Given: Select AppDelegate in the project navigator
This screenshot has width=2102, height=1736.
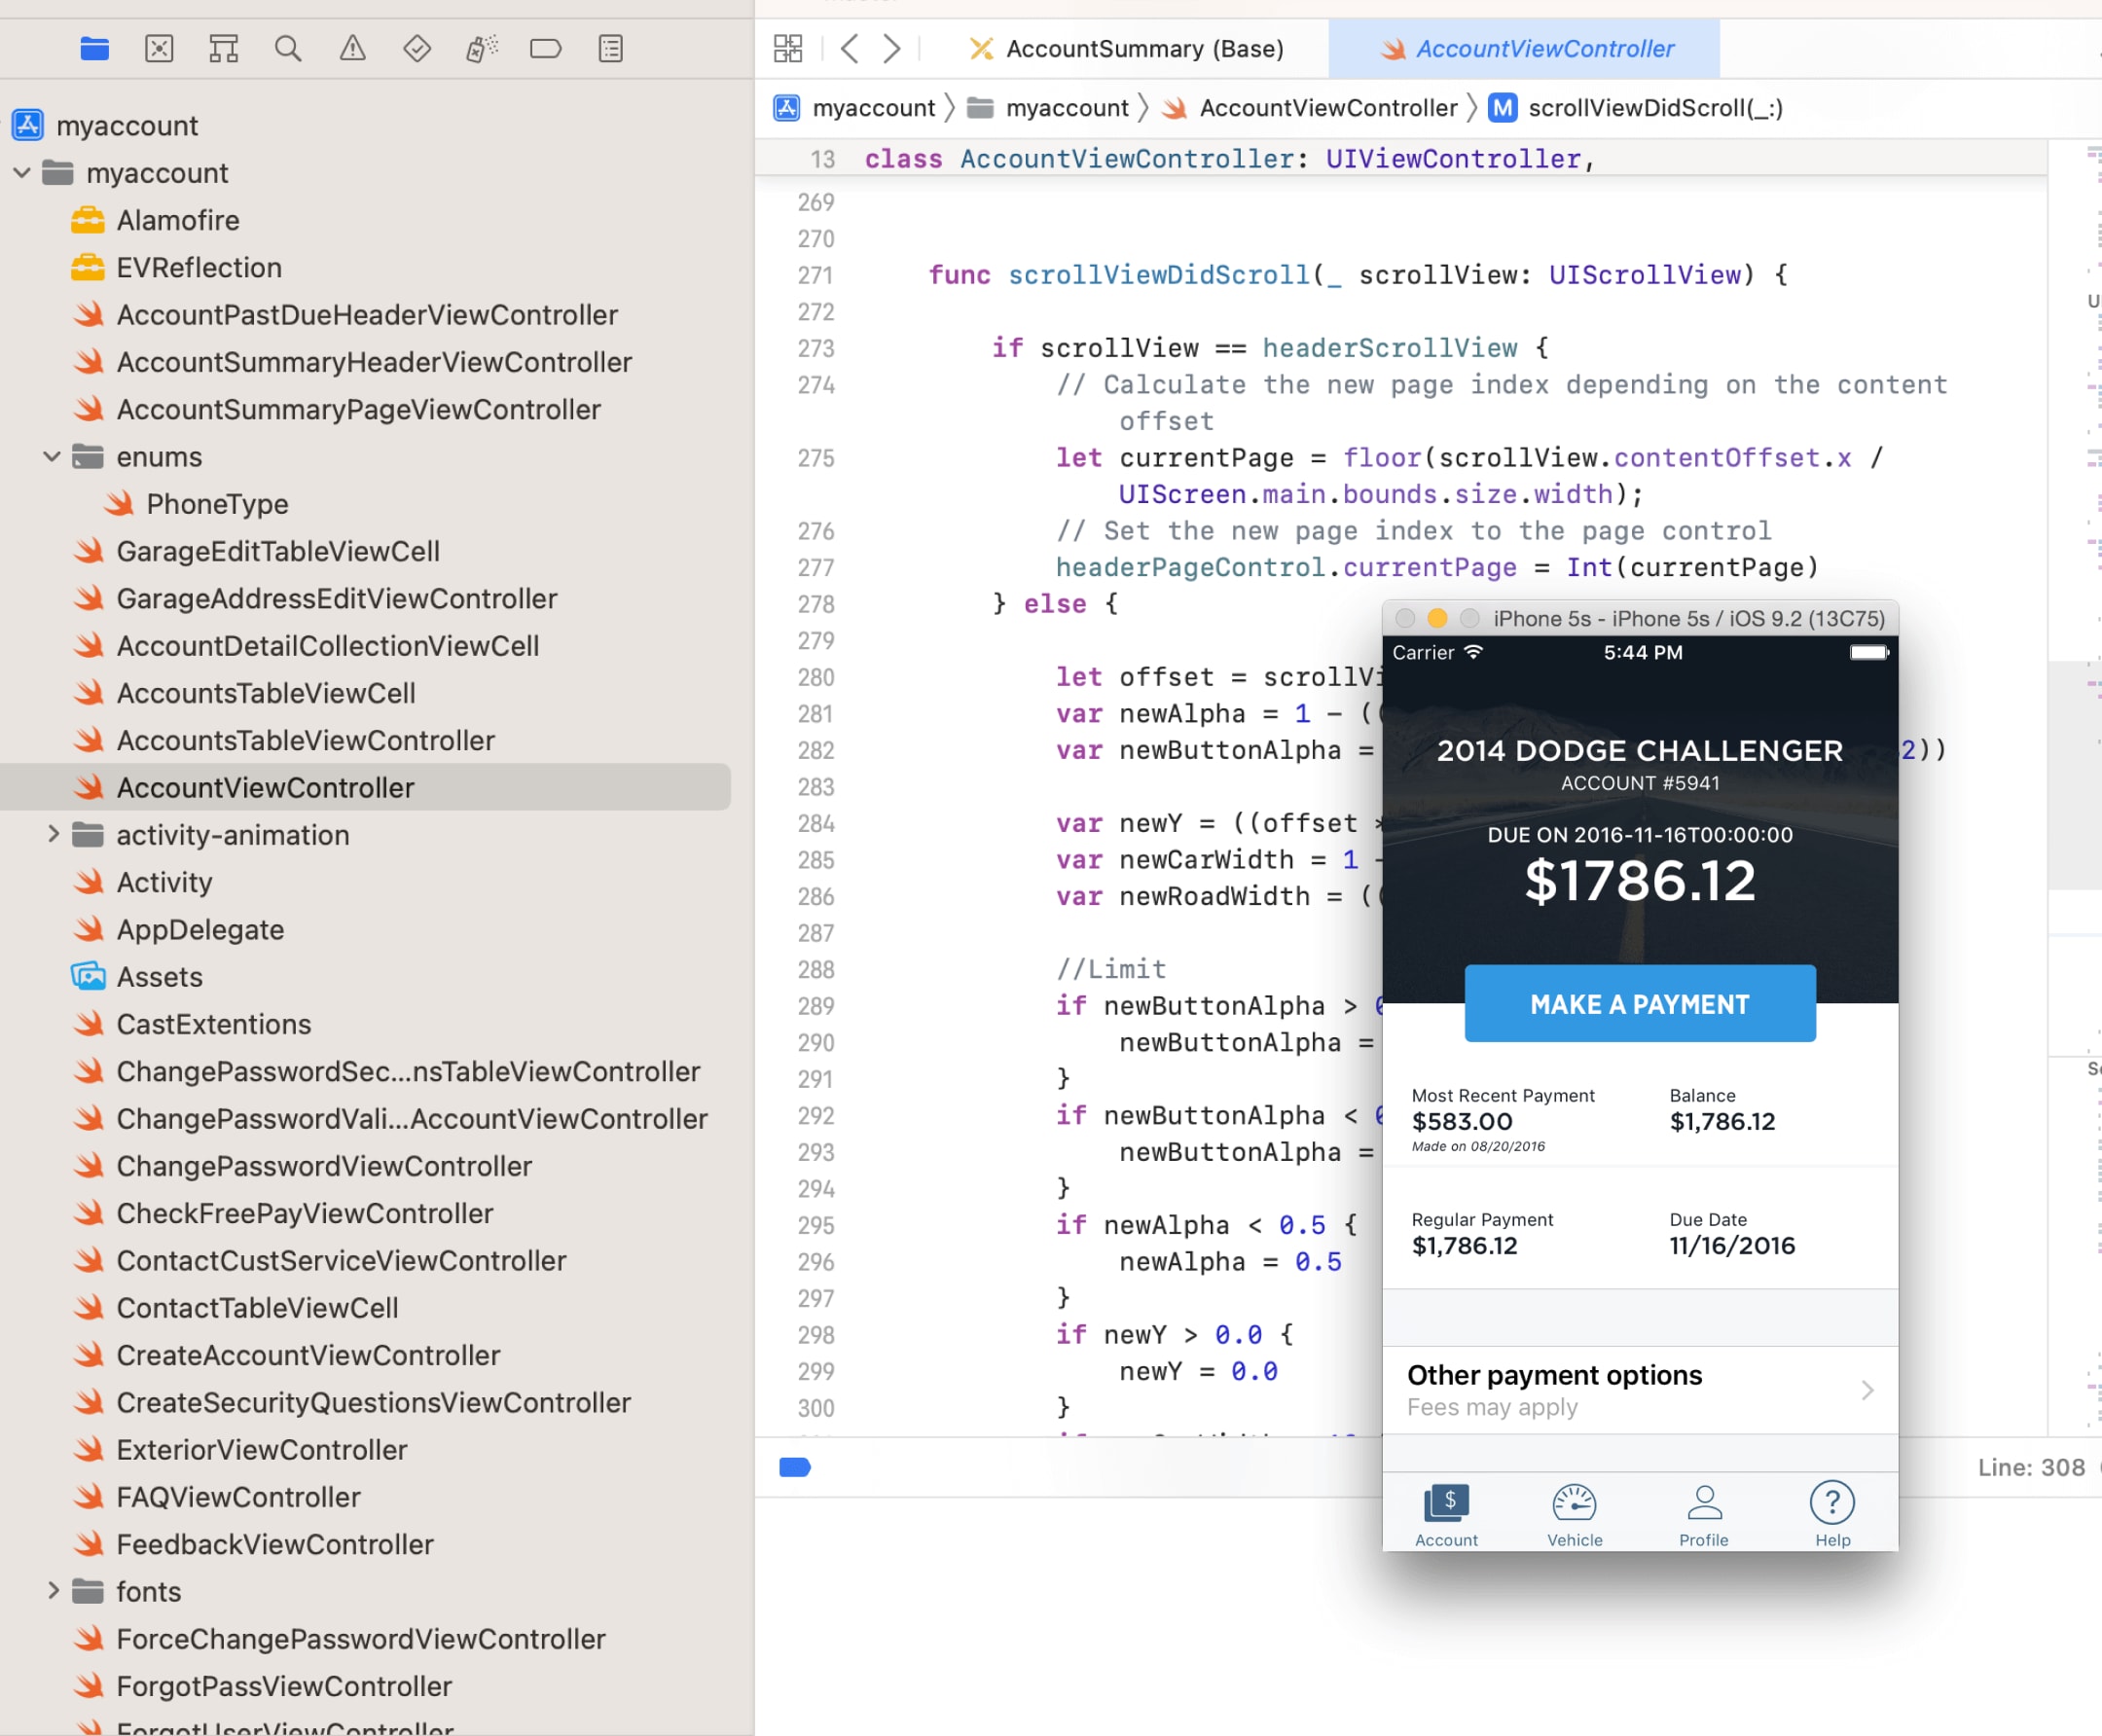Looking at the screenshot, I should pyautogui.click(x=200, y=929).
